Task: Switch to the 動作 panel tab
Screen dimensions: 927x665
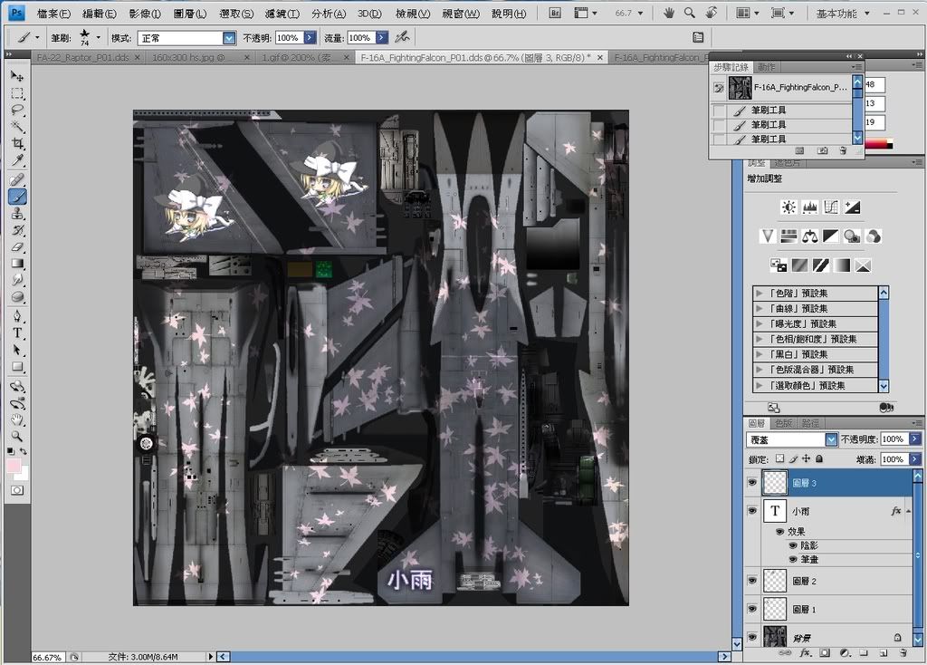Action: [x=766, y=67]
